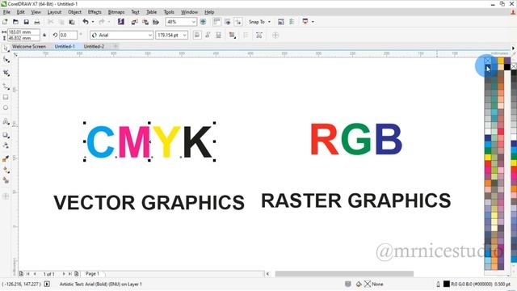The width and height of the screenshot is (517, 291).
Task: Select the Smart Fill tool in the toolbox
Action: point(6,180)
